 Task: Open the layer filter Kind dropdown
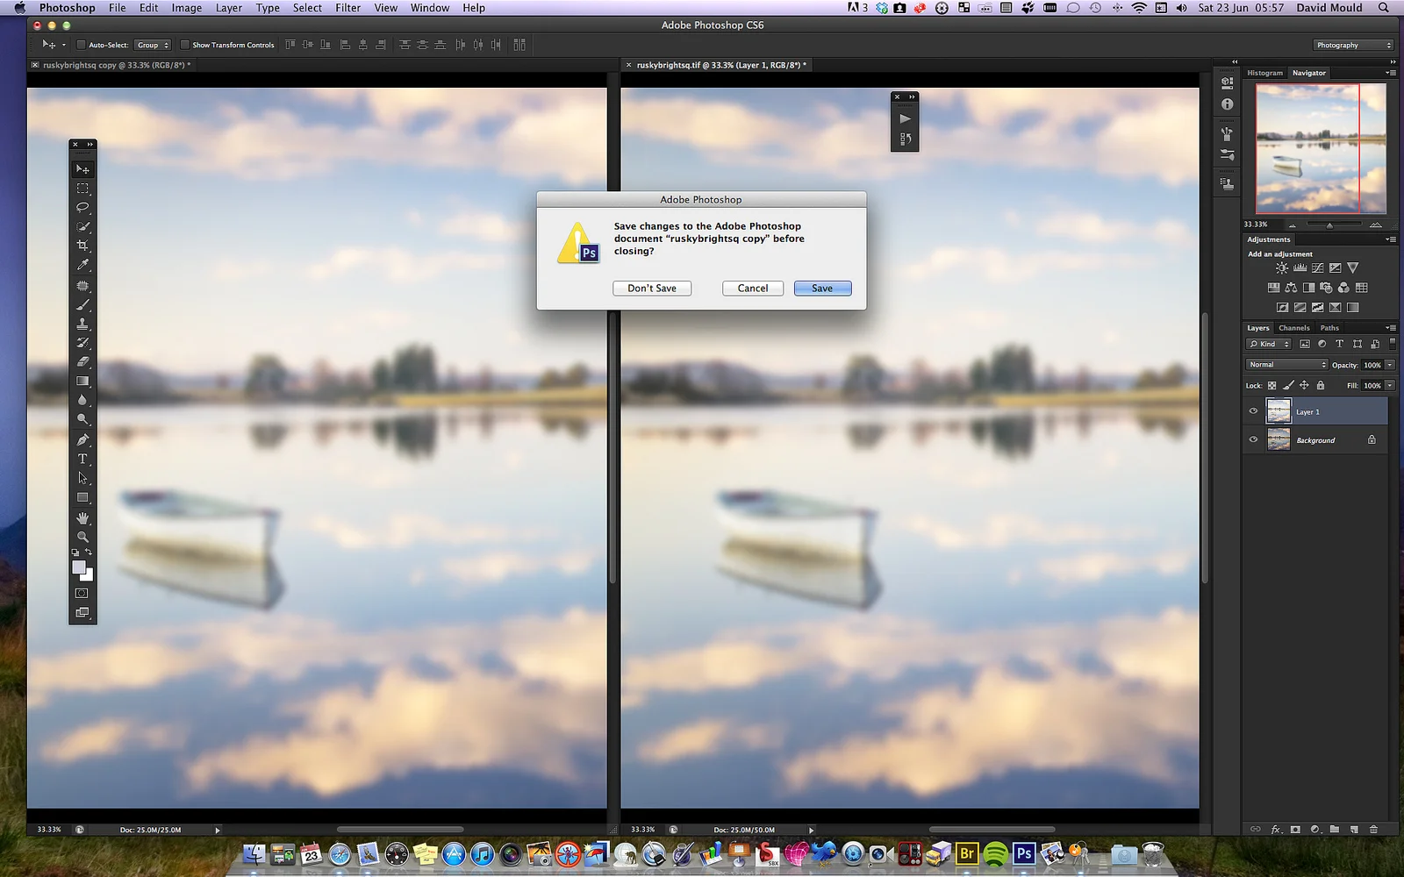click(x=1269, y=344)
